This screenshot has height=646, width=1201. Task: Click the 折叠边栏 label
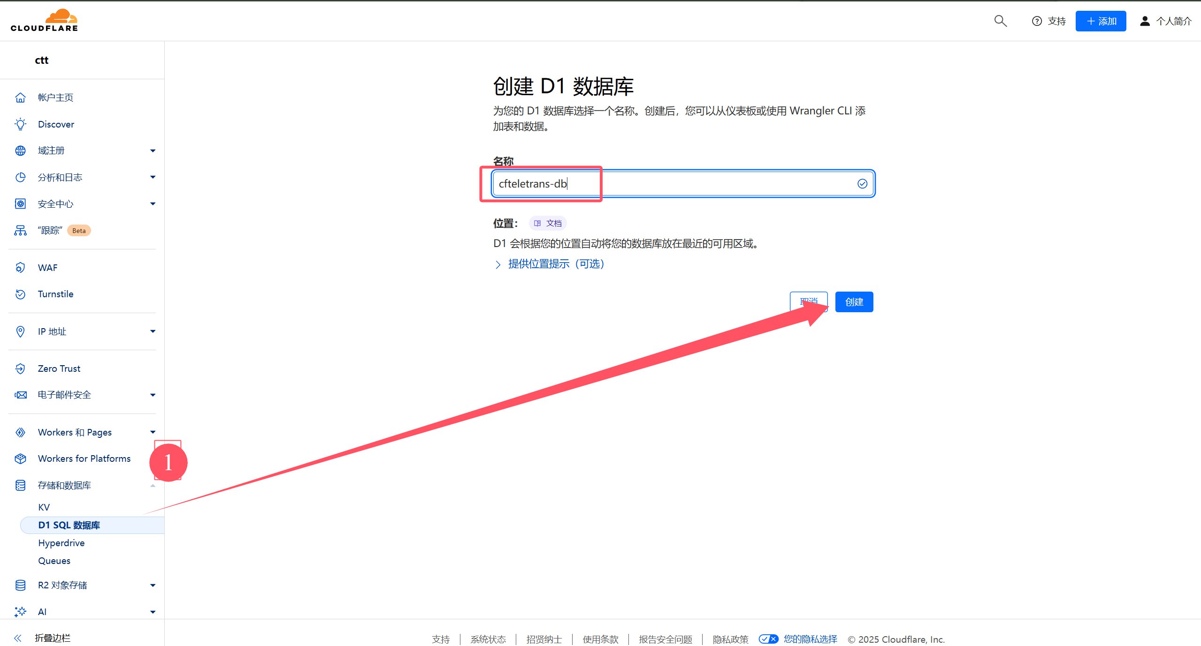click(x=53, y=638)
